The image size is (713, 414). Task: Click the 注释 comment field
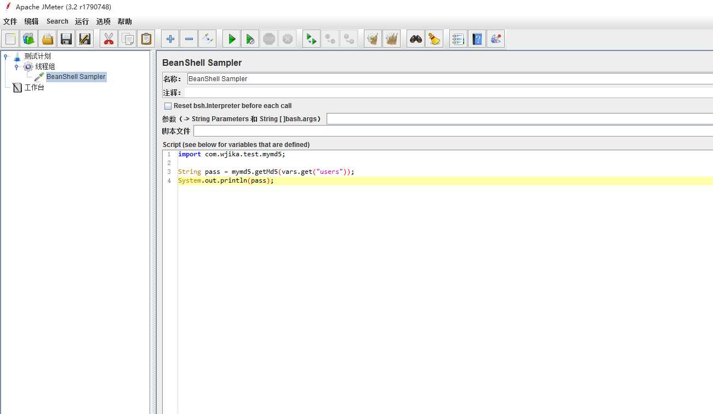pyautogui.click(x=448, y=93)
